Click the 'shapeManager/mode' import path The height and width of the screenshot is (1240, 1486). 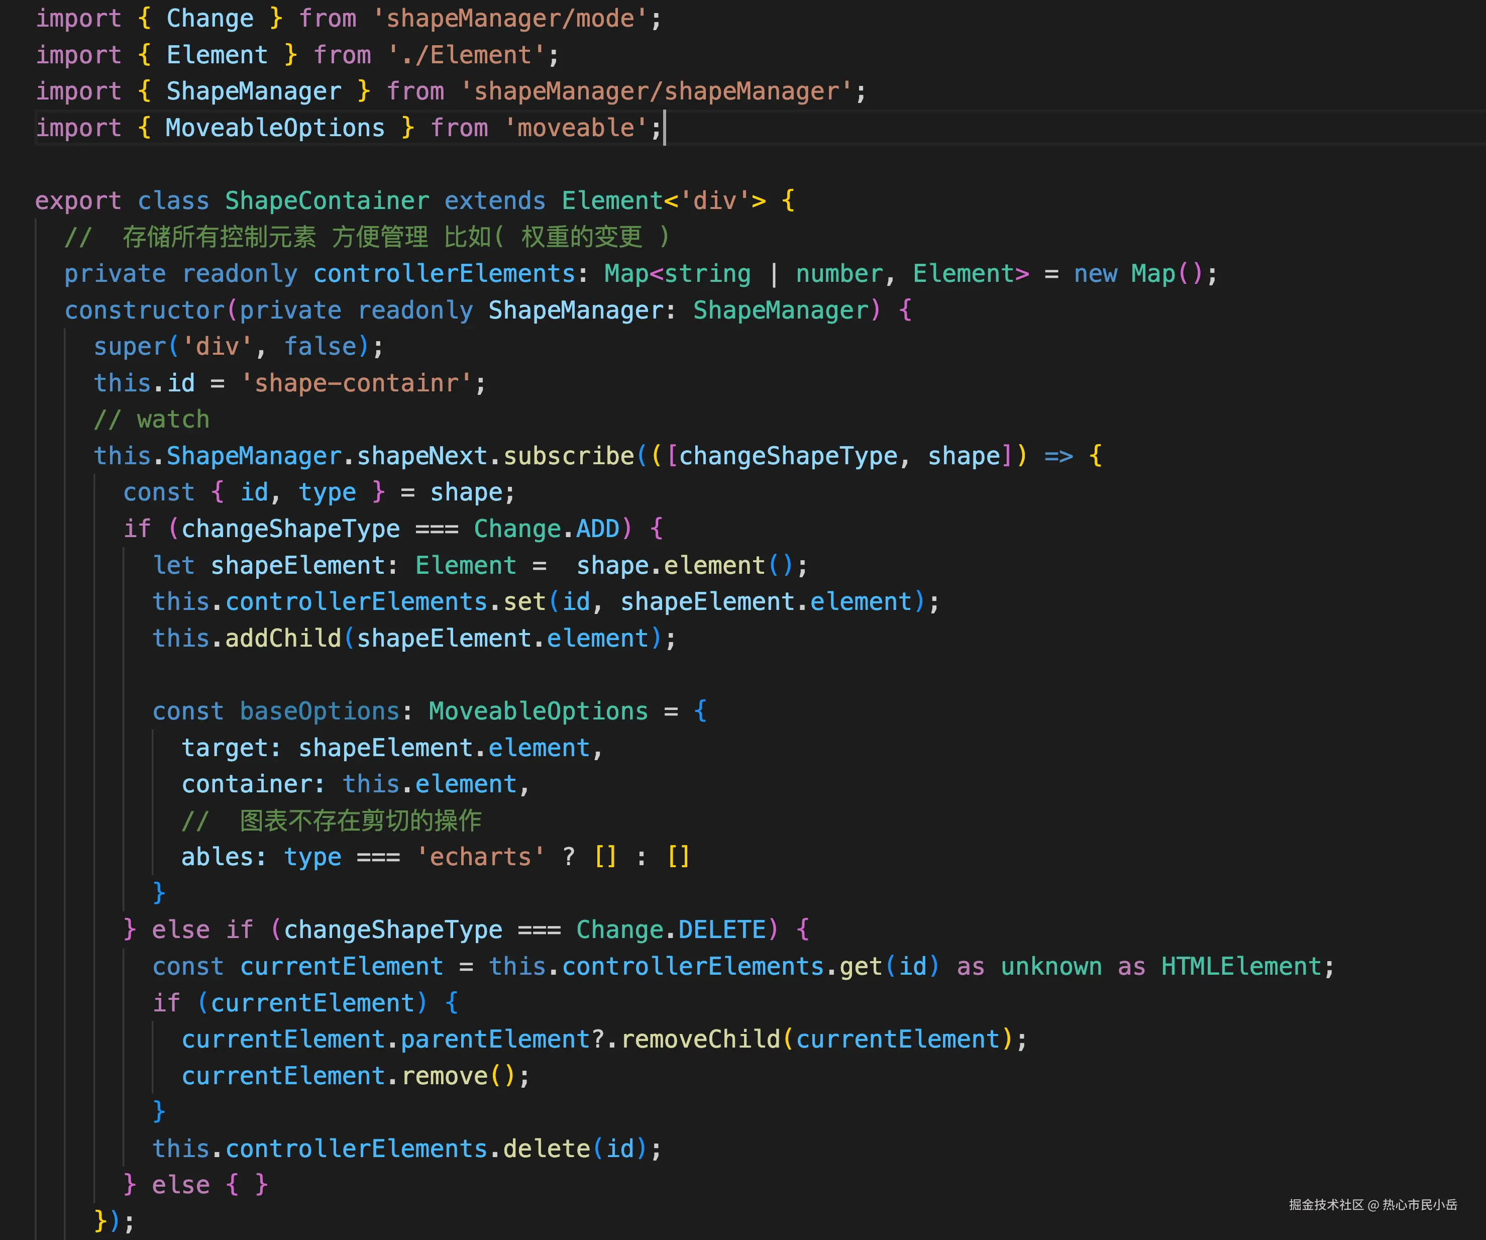[509, 19]
